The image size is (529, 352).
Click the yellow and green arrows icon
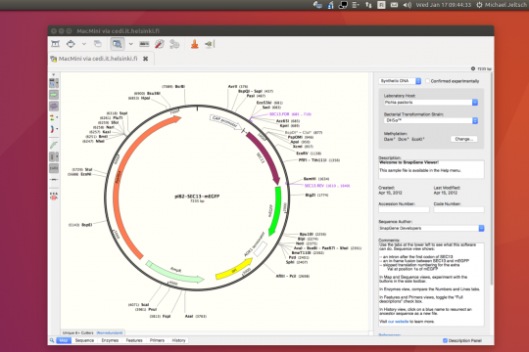point(52,117)
